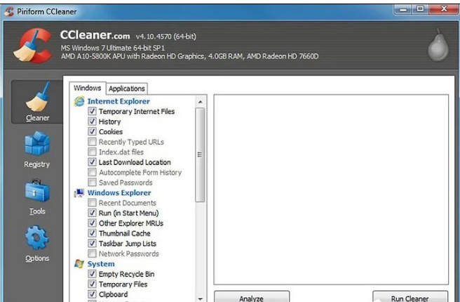Click the list scroll up arrow
The width and height of the screenshot is (460, 302).
point(201,102)
